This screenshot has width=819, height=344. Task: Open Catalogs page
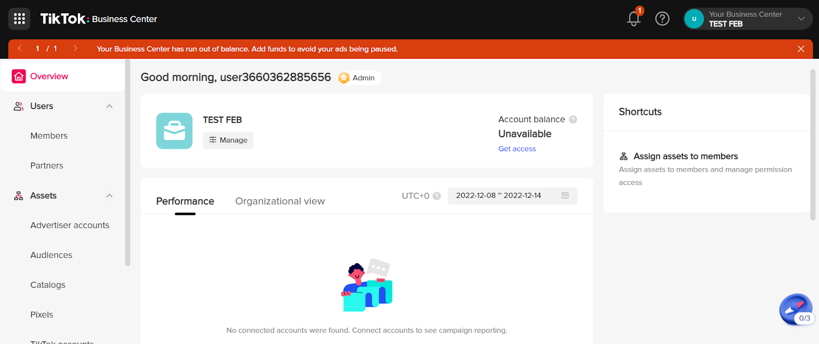[x=48, y=285]
